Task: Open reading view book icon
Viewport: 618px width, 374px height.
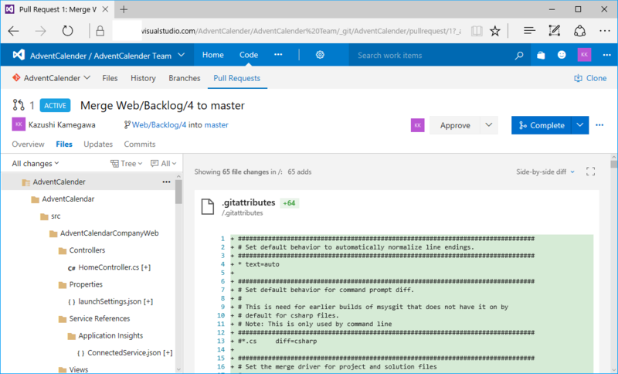Action: [477, 31]
